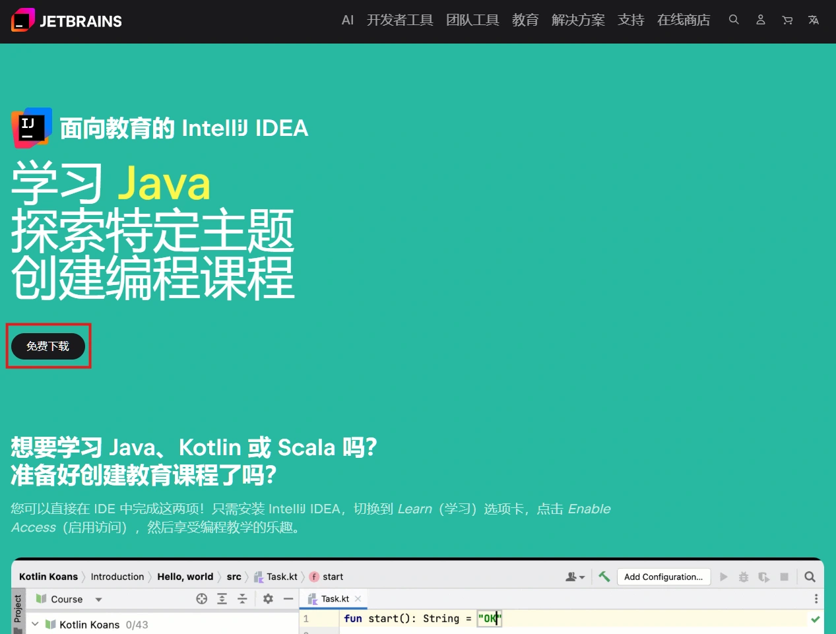Viewport: 836px width, 634px height.
Task: Click the IDE search magnifier icon
Action: point(810,577)
